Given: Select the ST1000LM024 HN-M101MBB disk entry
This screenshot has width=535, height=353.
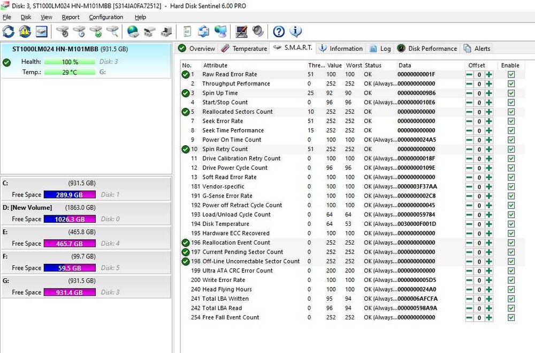Looking at the screenshot, I should tap(86, 61).
